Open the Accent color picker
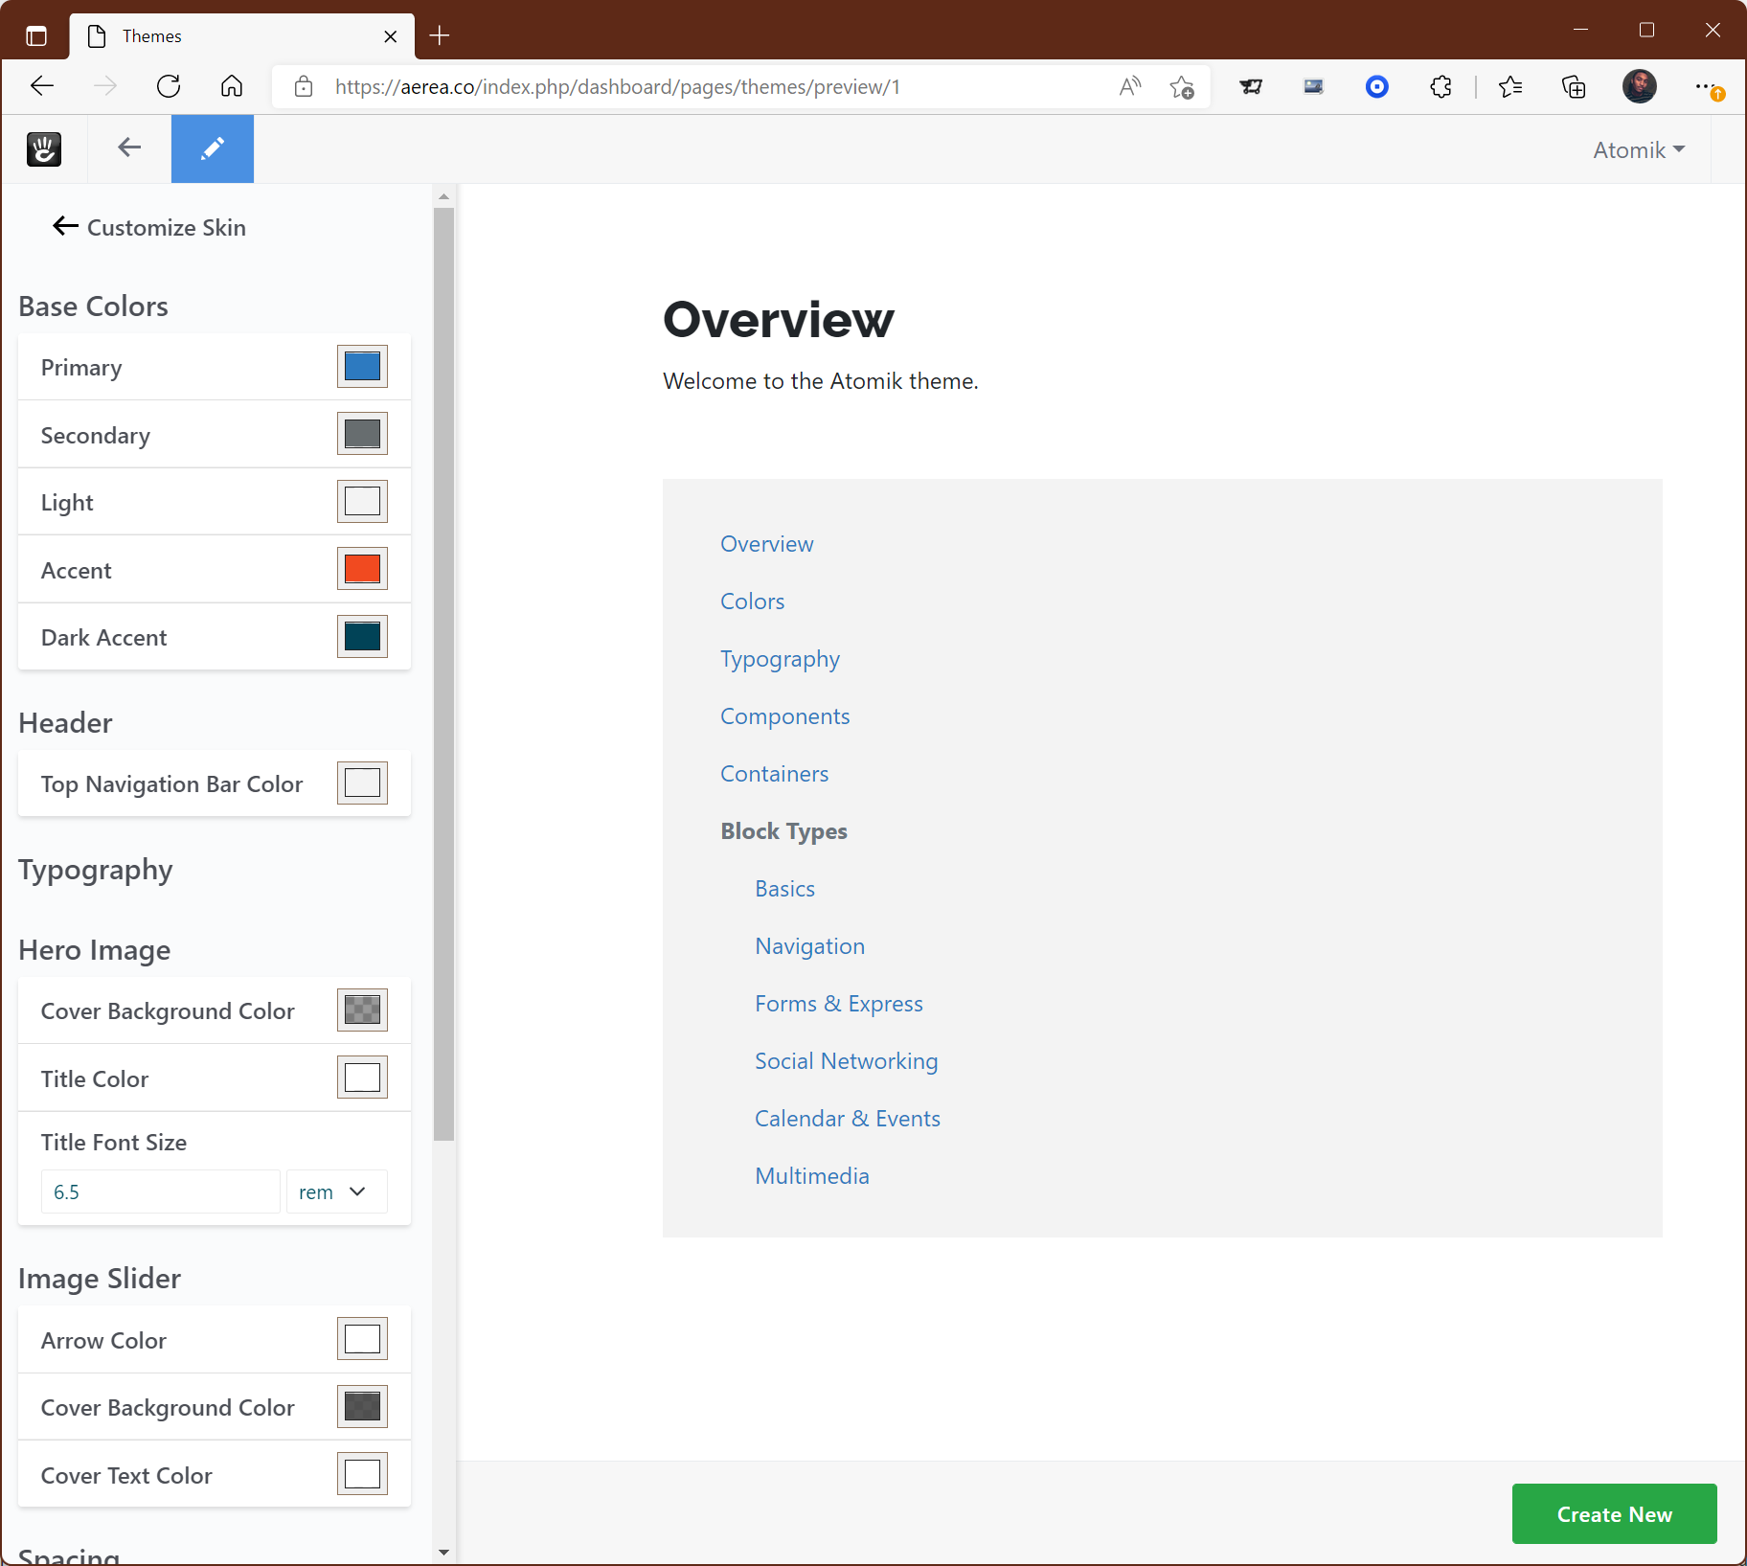1747x1566 pixels. (362, 569)
